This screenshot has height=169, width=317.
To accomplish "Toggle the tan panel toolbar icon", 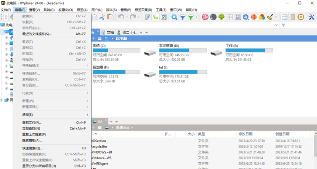I will click(293, 17).
